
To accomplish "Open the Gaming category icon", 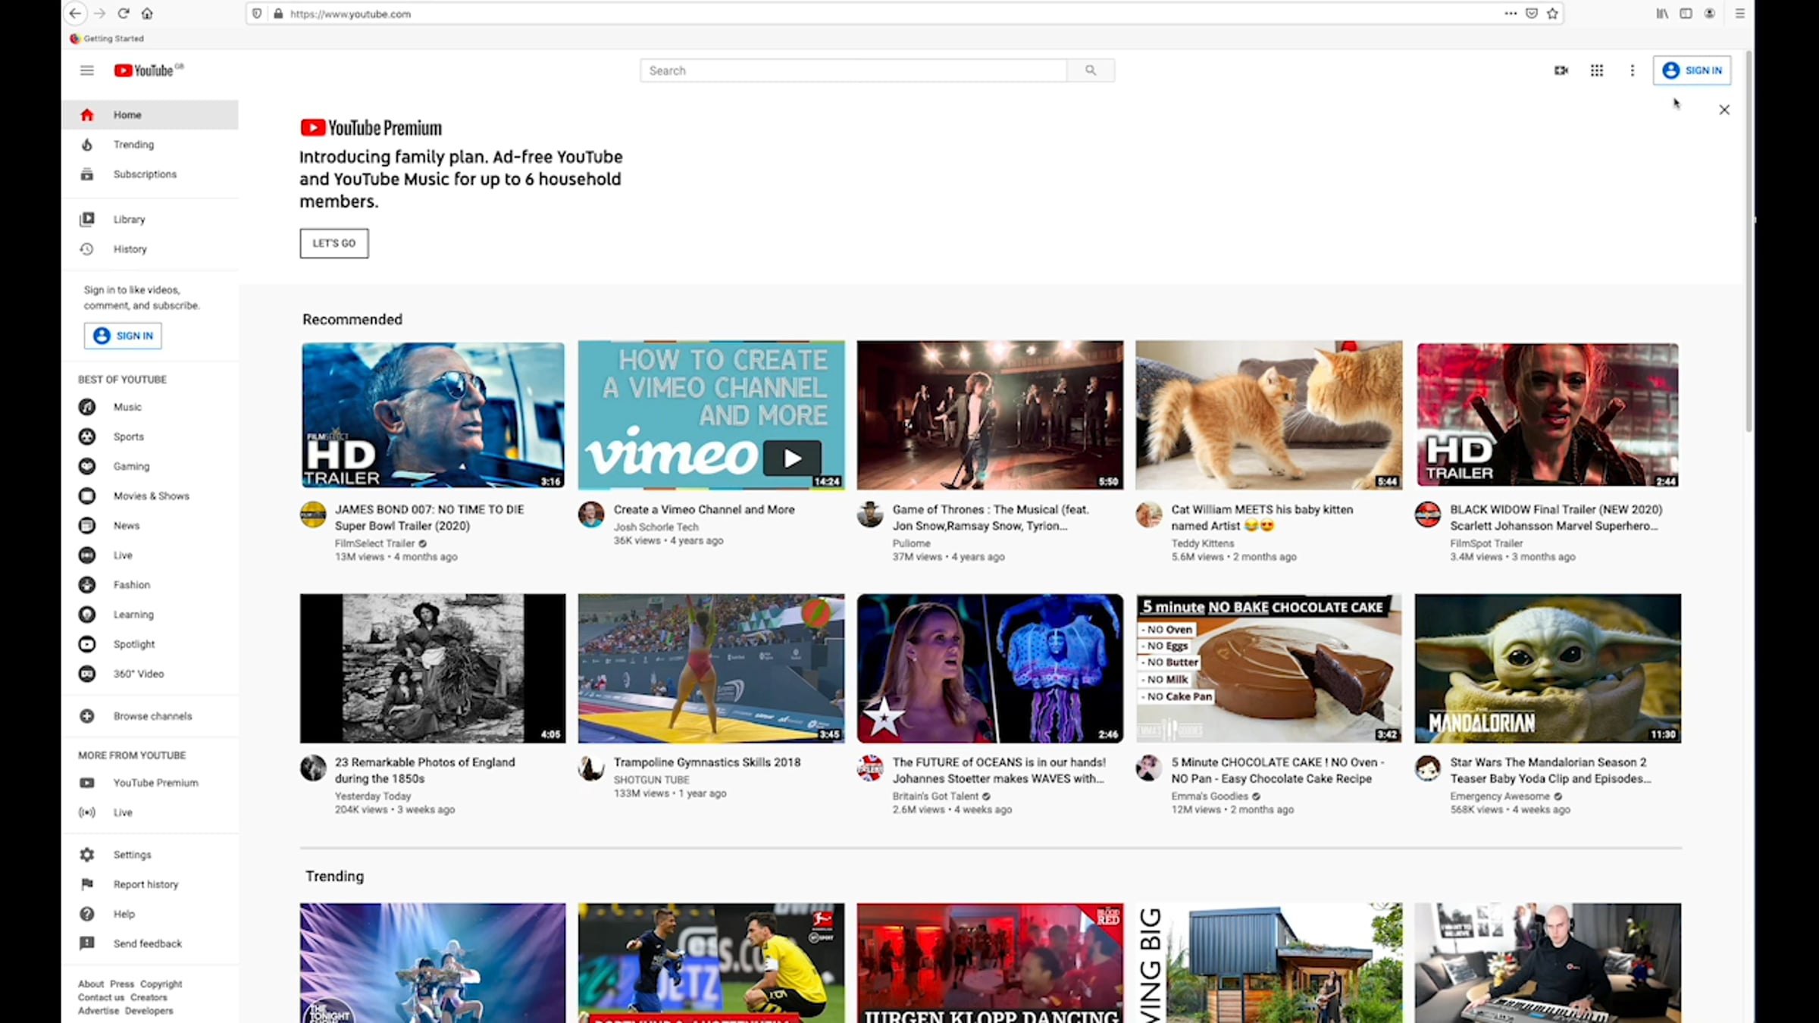I will (x=87, y=466).
